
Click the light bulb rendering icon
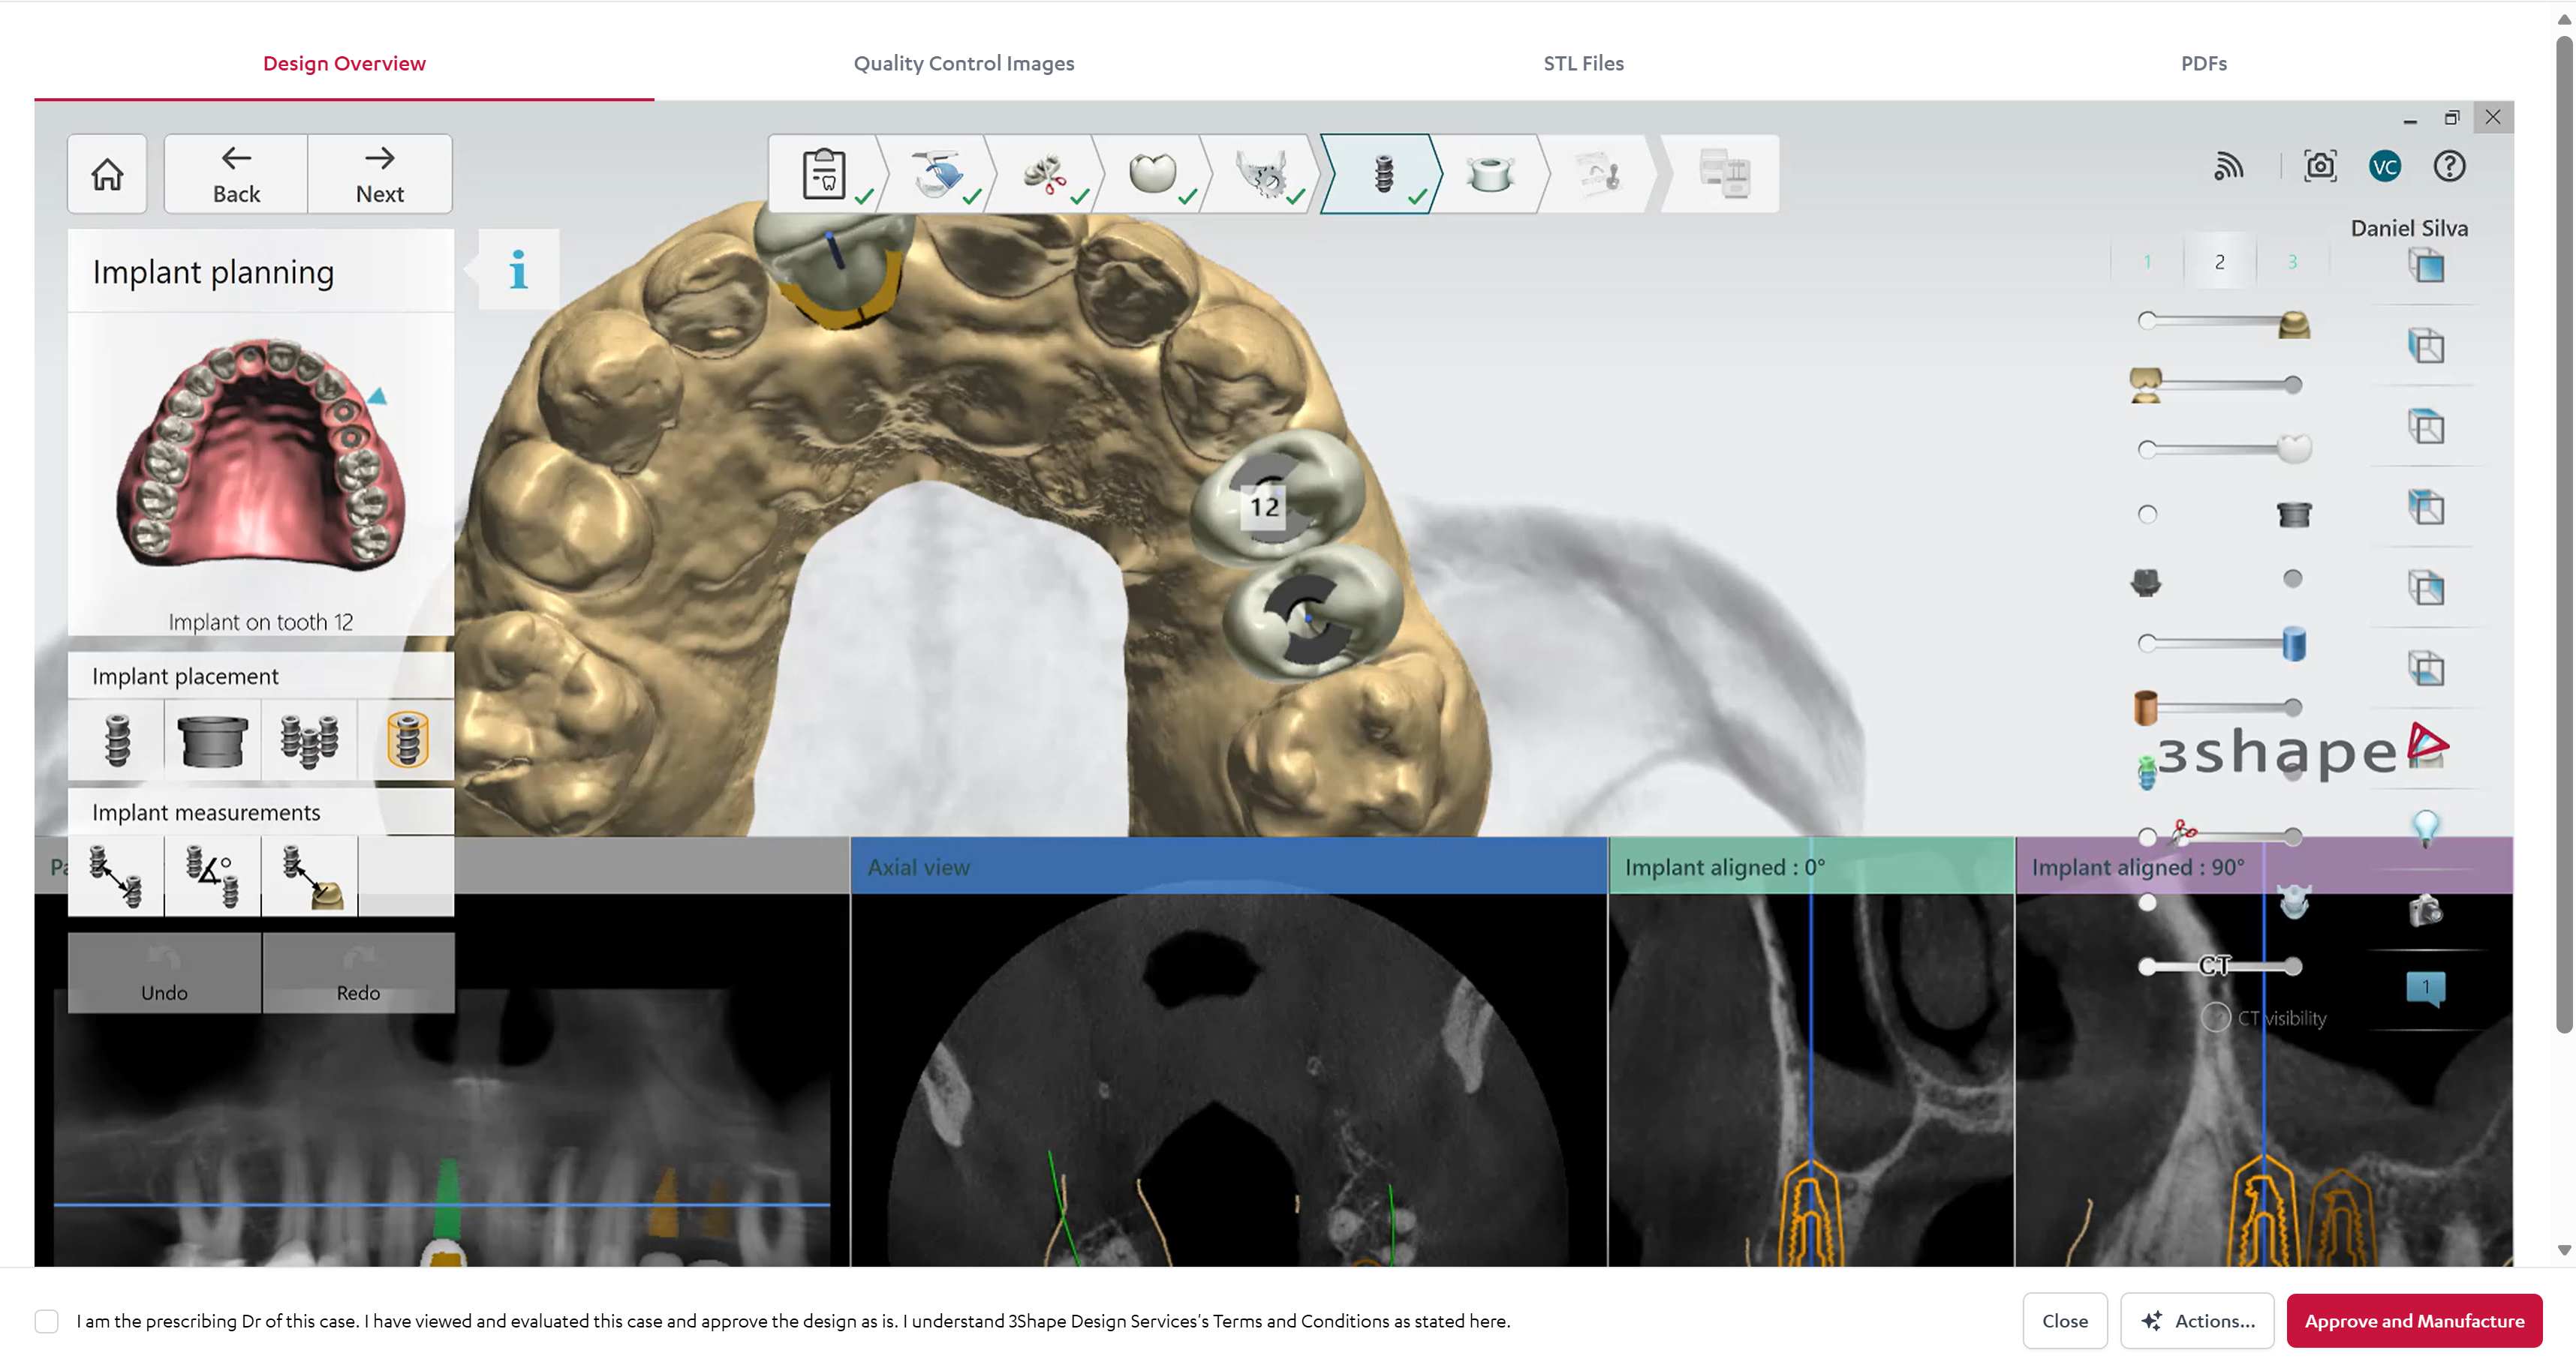2425,829
